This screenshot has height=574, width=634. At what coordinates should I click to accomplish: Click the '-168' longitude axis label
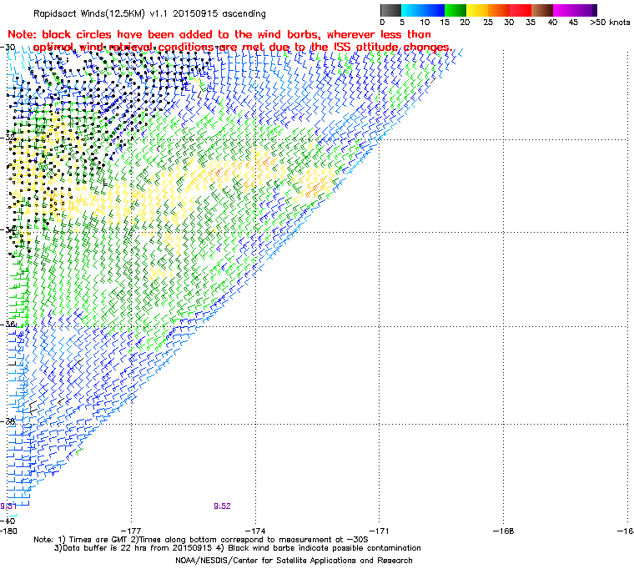pos(504,531)
